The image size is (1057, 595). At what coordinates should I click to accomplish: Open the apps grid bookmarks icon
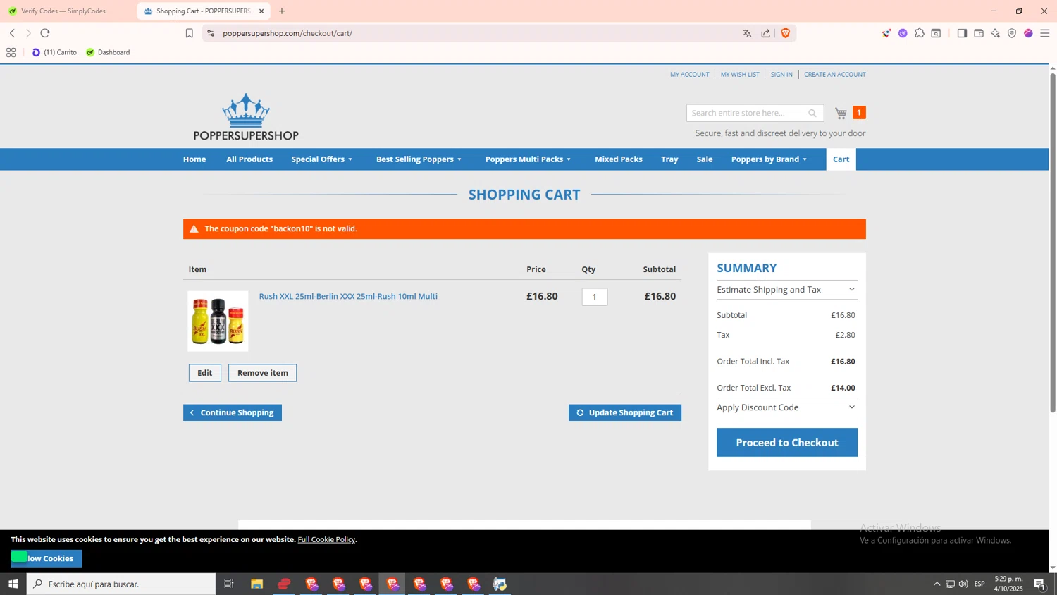click(11, 52)
